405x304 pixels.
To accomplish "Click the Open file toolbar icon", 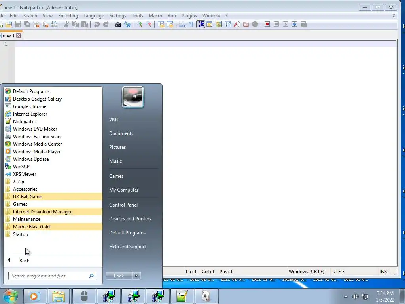I will (9, 24).
